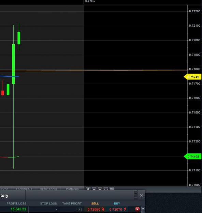Click the scroll-up arrow in positions list
The width and height of the screenshot is (202, 213).
click(x=143, y=209)
